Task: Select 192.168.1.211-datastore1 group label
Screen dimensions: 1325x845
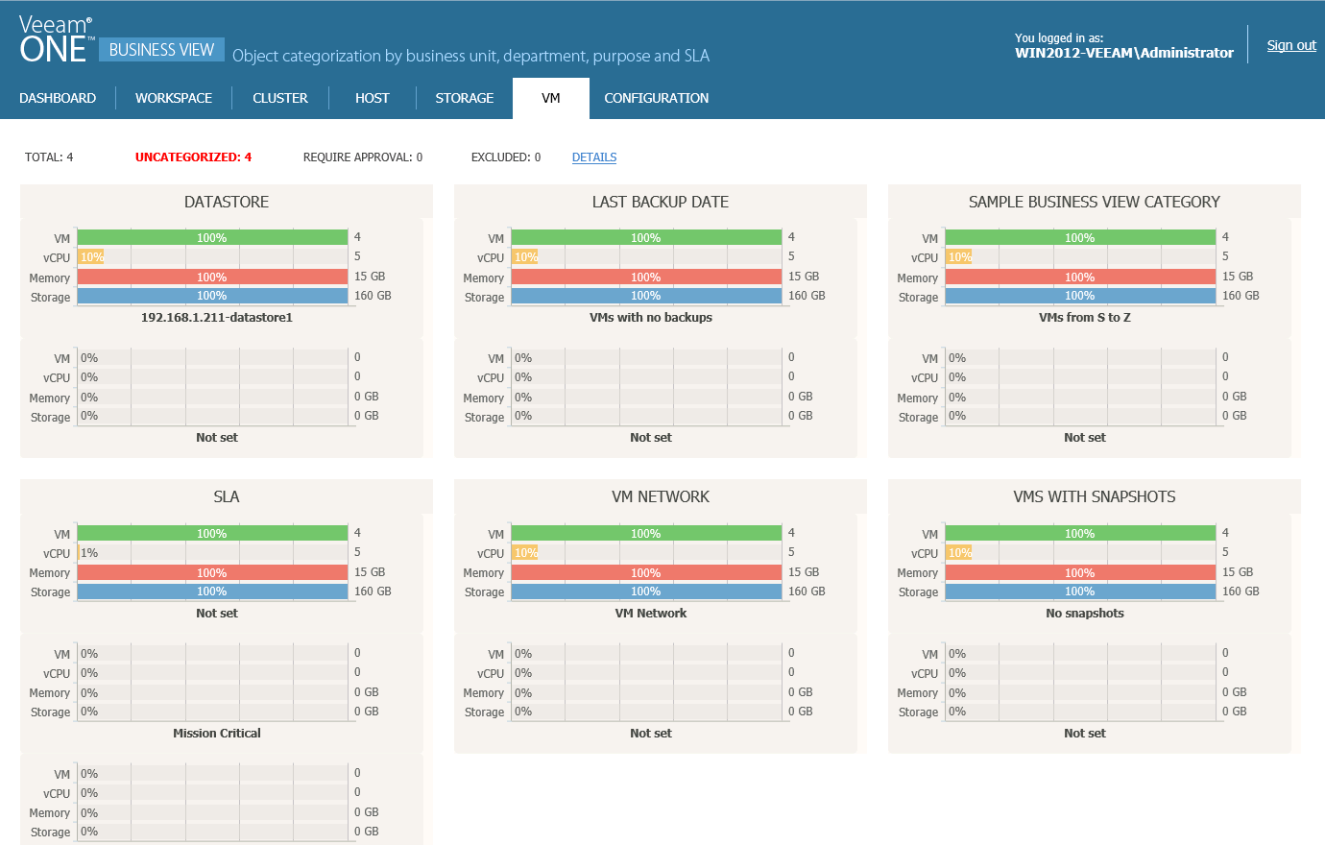Action: pos(217,318)
